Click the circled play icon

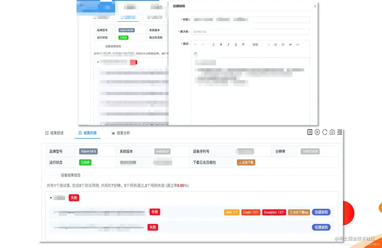point(317,132)
